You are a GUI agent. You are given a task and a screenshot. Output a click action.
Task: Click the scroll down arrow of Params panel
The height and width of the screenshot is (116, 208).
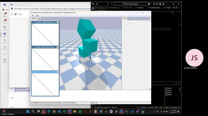pyautogui.click(x=150, y=89)
